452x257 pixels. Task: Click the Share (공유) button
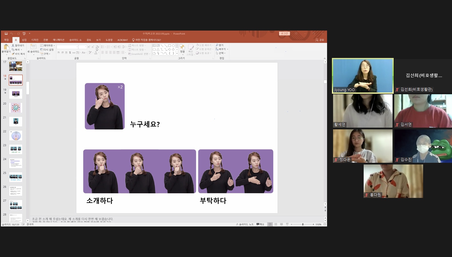(320, 40)
